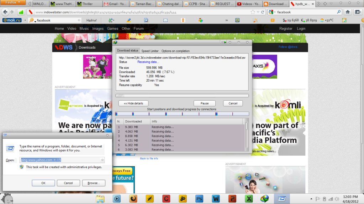Switch to Speed Limiter tab in download dialog
The image size is (364, 204).
point(150,51)
